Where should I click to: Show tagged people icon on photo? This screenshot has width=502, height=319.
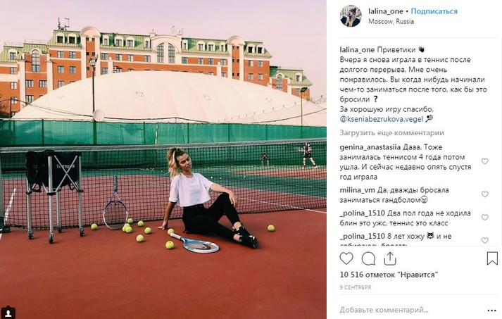pyautogui.click(x=8, y=311)
